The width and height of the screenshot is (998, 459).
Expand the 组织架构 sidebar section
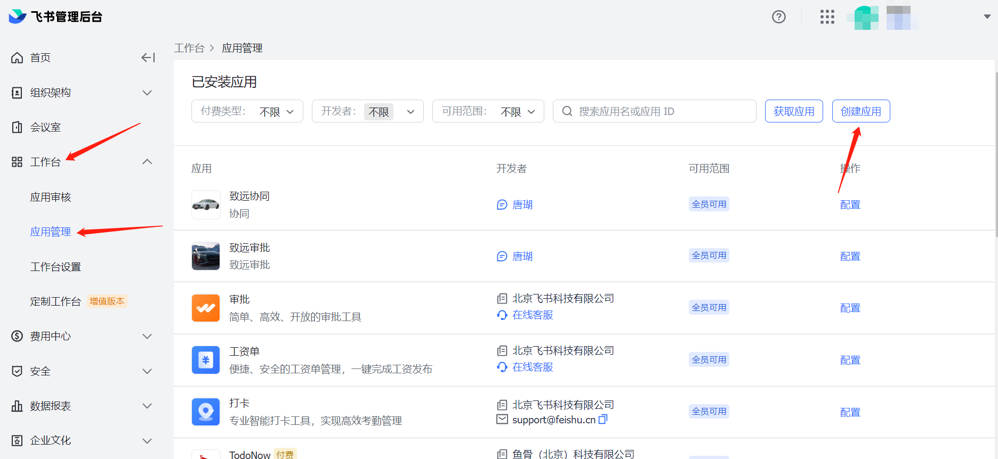82,93
